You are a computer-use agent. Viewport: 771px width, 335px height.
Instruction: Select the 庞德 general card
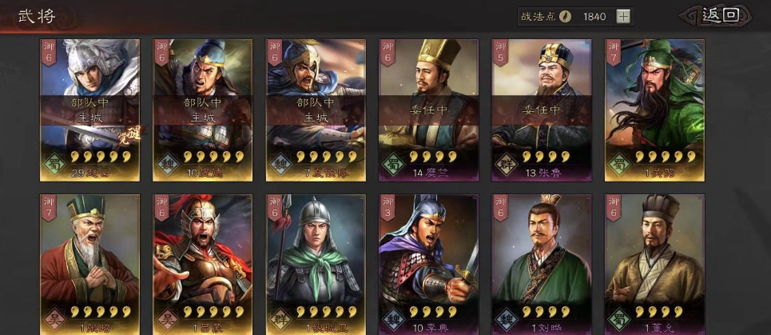[x=203, y=110]
